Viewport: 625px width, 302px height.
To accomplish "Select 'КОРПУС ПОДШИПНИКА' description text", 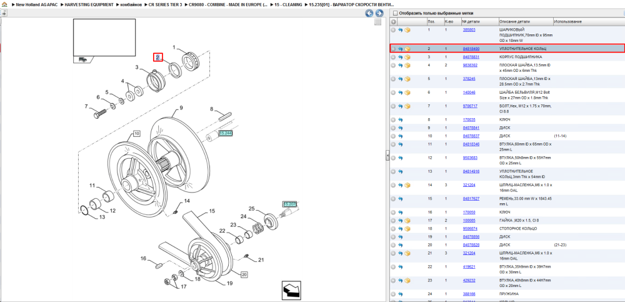I will coord(520,57).
